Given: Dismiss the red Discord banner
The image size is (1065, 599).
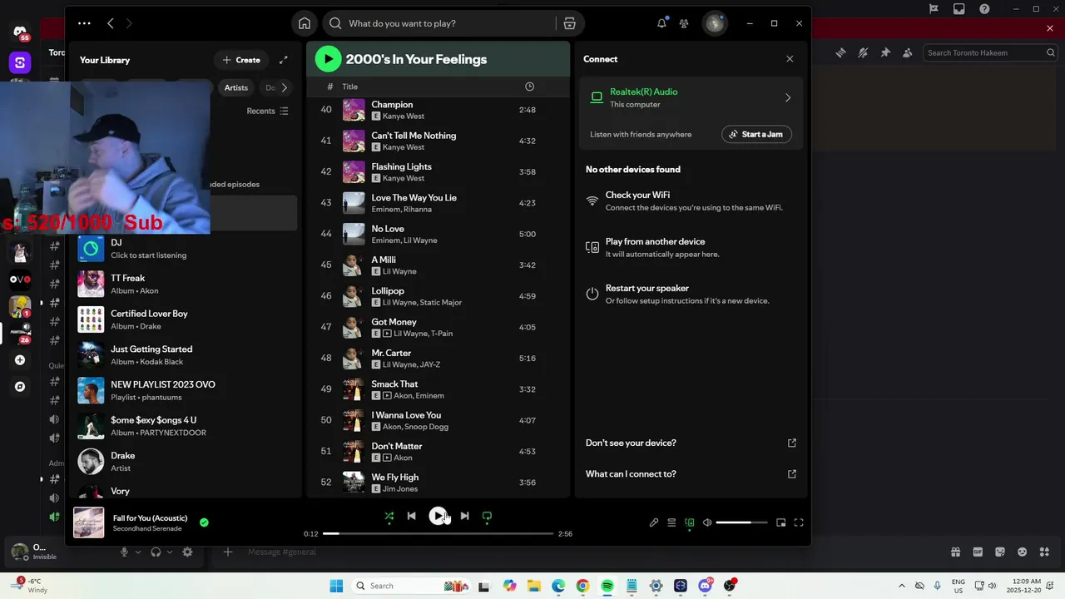Looking at the screenshot, I should coord(1050,28).
